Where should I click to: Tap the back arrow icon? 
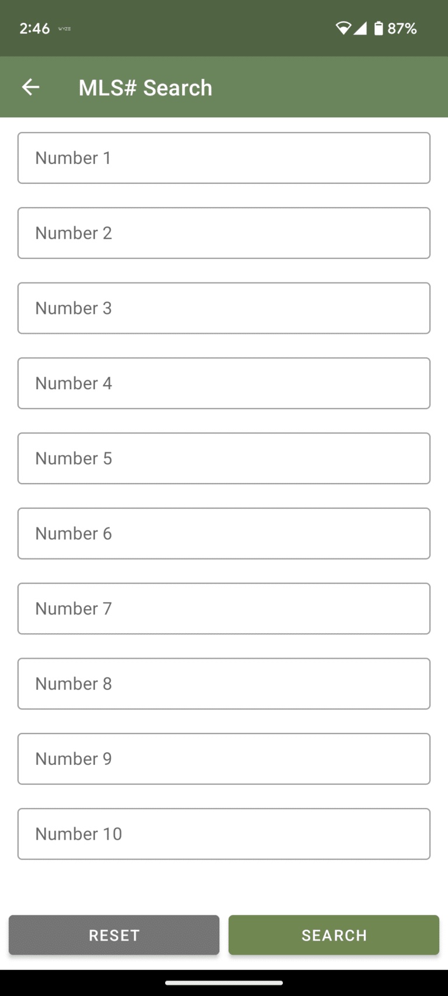30,88
